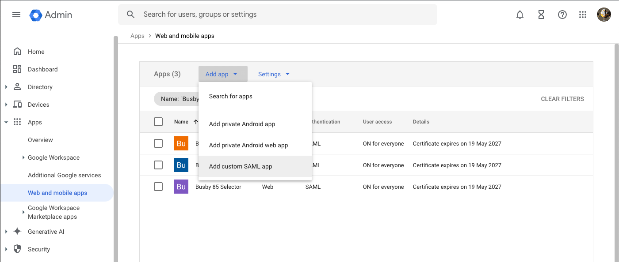The height and width of the screenshot is (262, 619).
Task: Click the Security shield icon
Action: [17, 249]
